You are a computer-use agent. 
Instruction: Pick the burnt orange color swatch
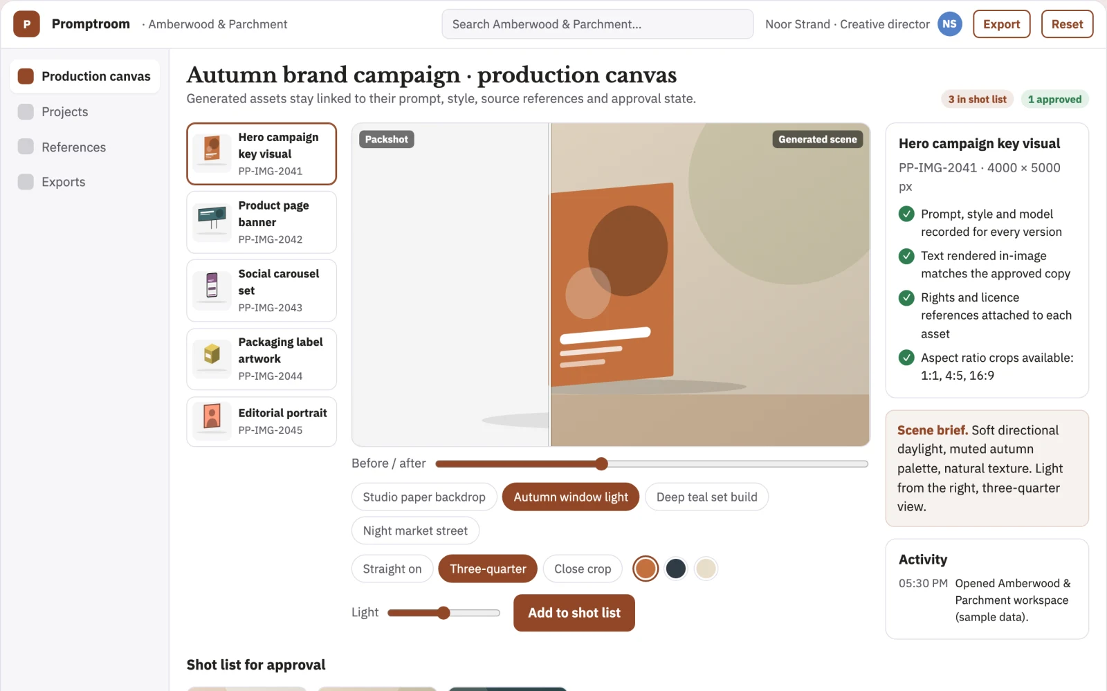[x=646, y=569]
